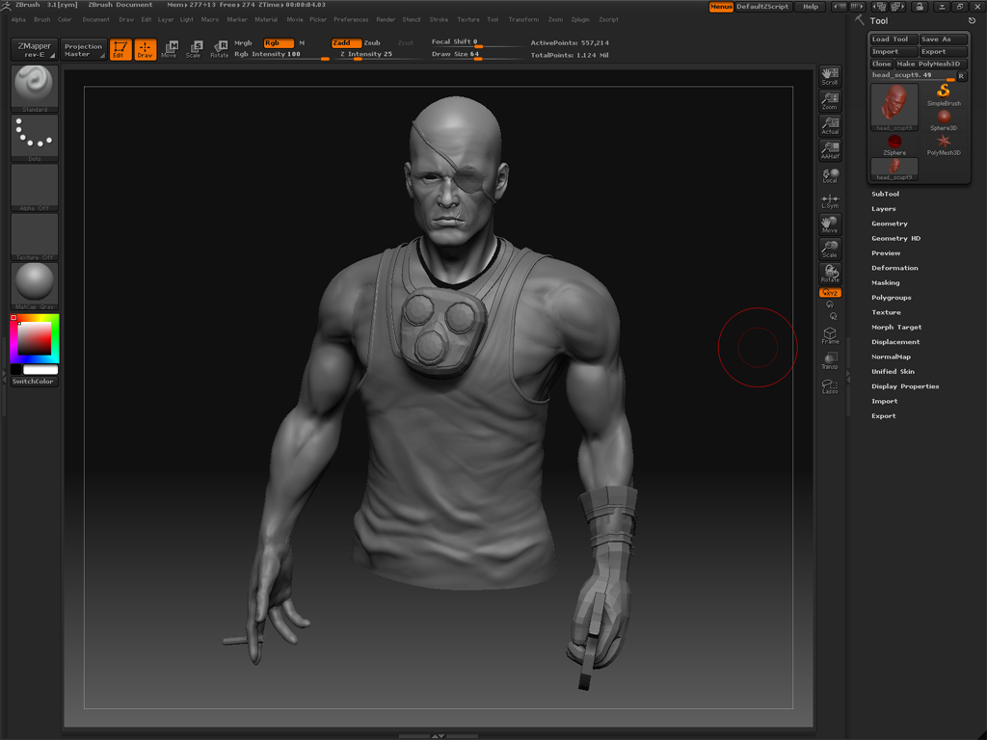This screenshot has width=987, height=740.
Task: Click the Load Tool button
Action: point(894,39)
